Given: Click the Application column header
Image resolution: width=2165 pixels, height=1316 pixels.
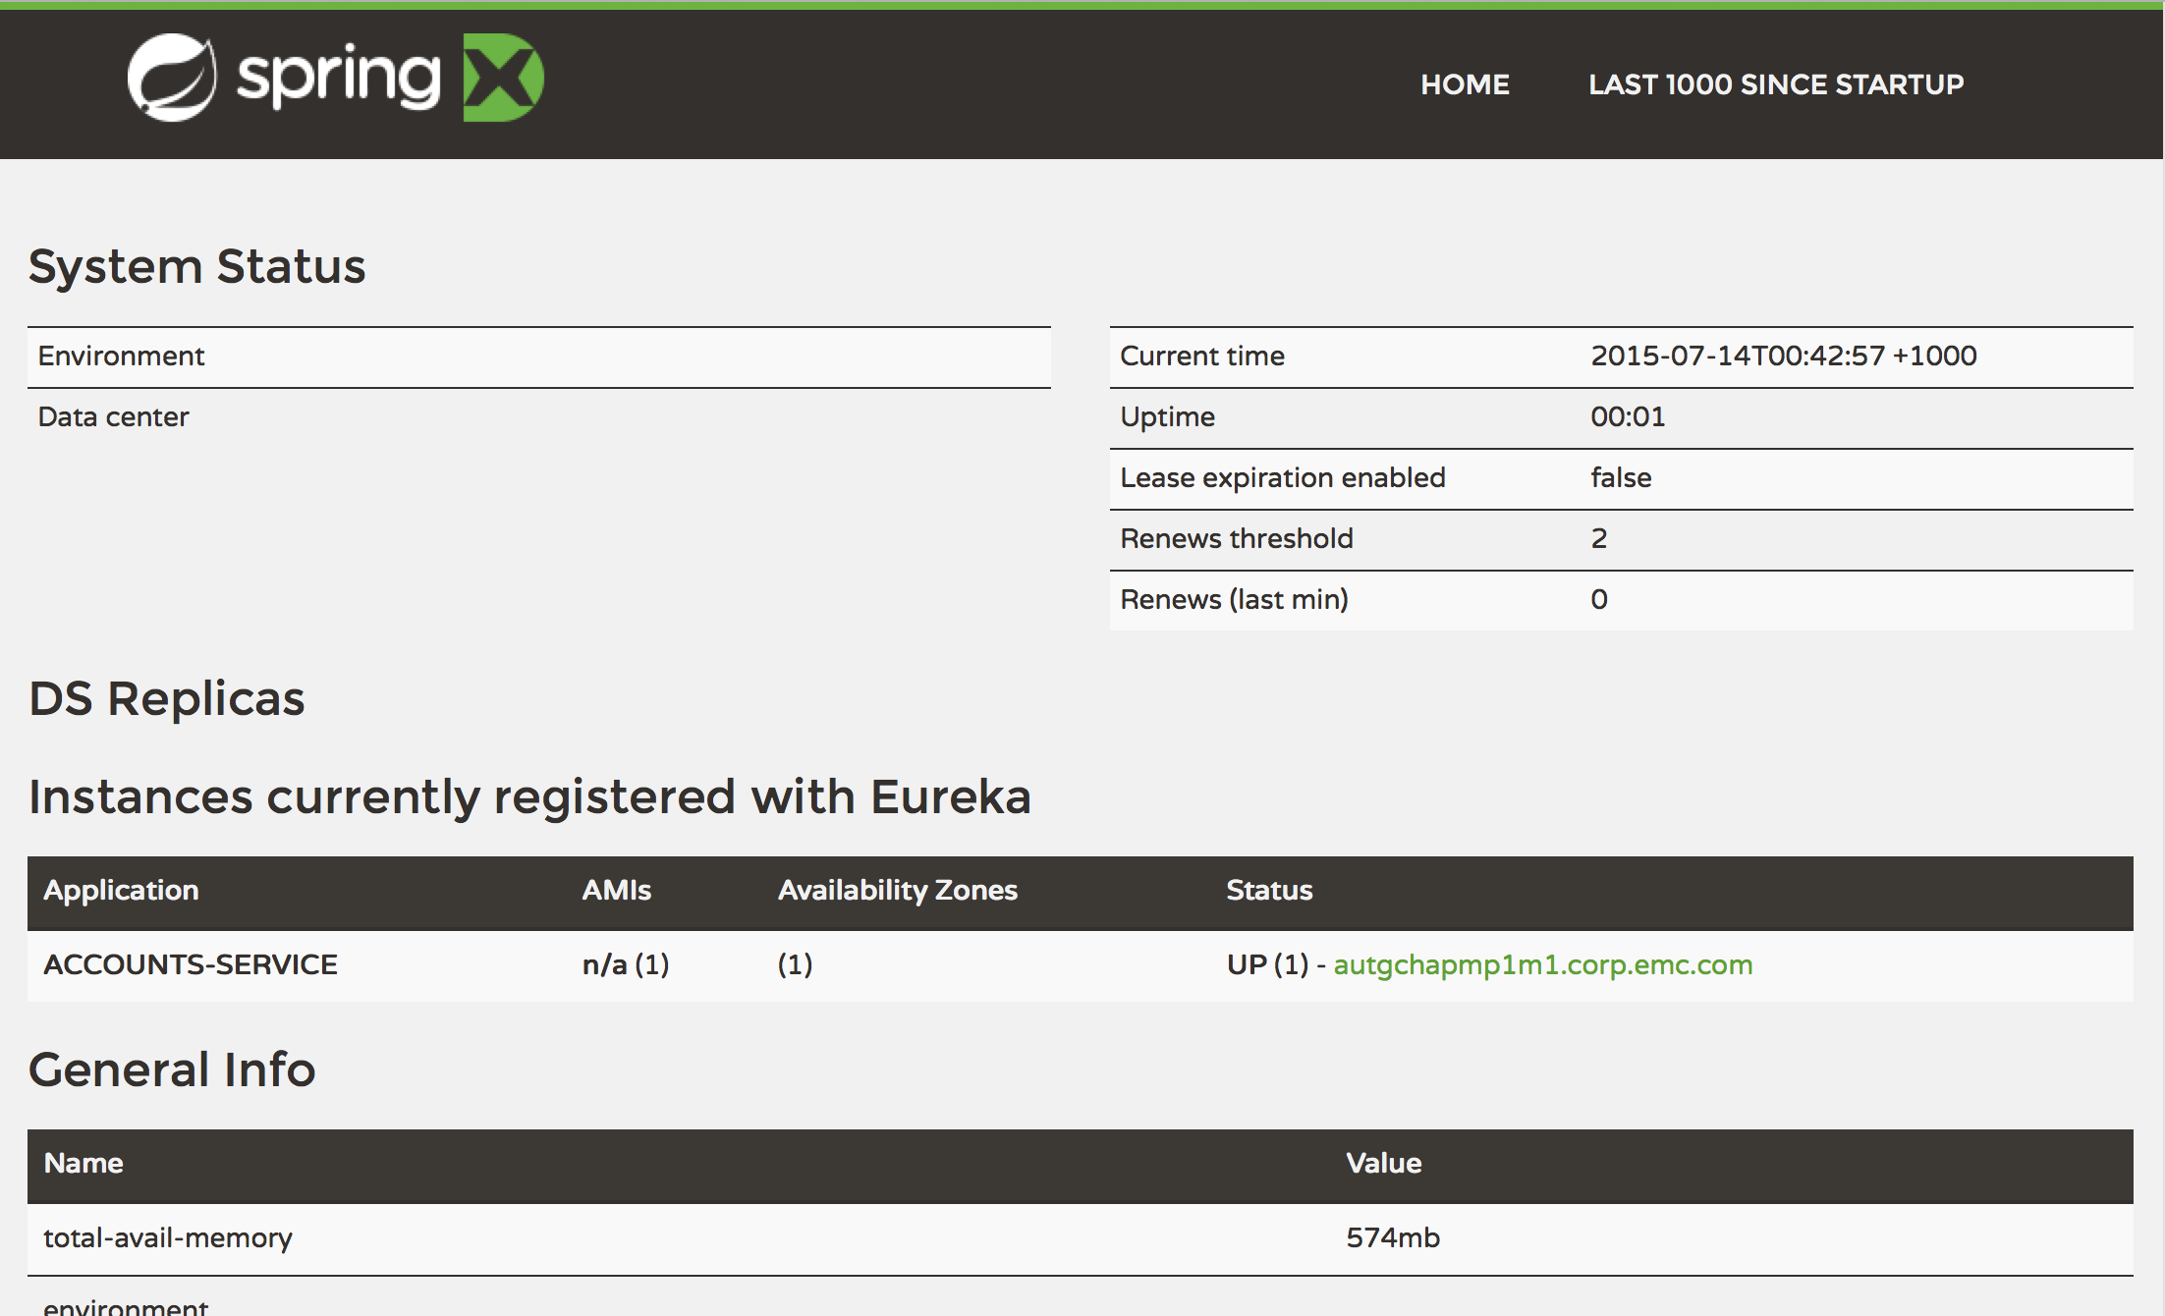Looking at the screenshot, I should click(x=121, y=891).
